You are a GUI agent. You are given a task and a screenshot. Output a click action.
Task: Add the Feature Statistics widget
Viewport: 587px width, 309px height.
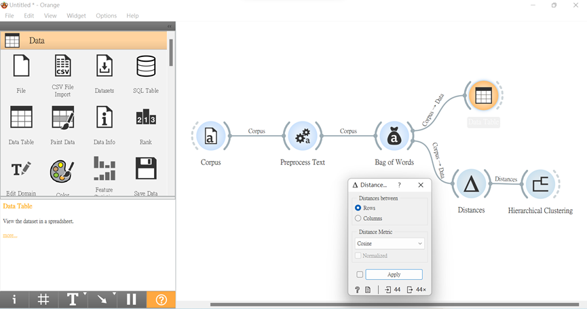pos(104,175)
